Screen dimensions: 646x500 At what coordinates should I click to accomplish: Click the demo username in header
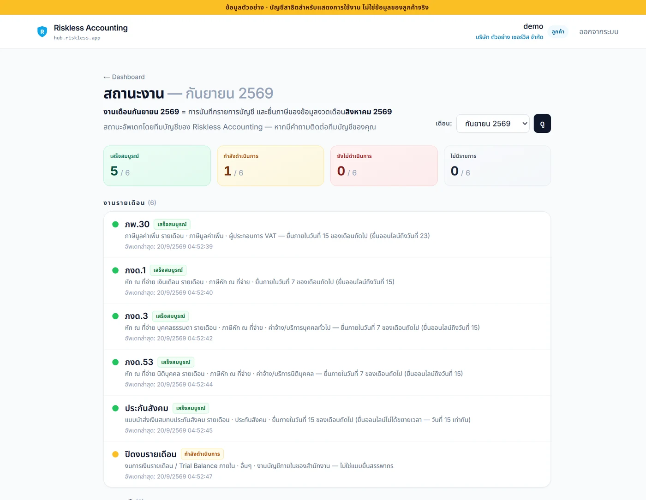tap(533, 26)
